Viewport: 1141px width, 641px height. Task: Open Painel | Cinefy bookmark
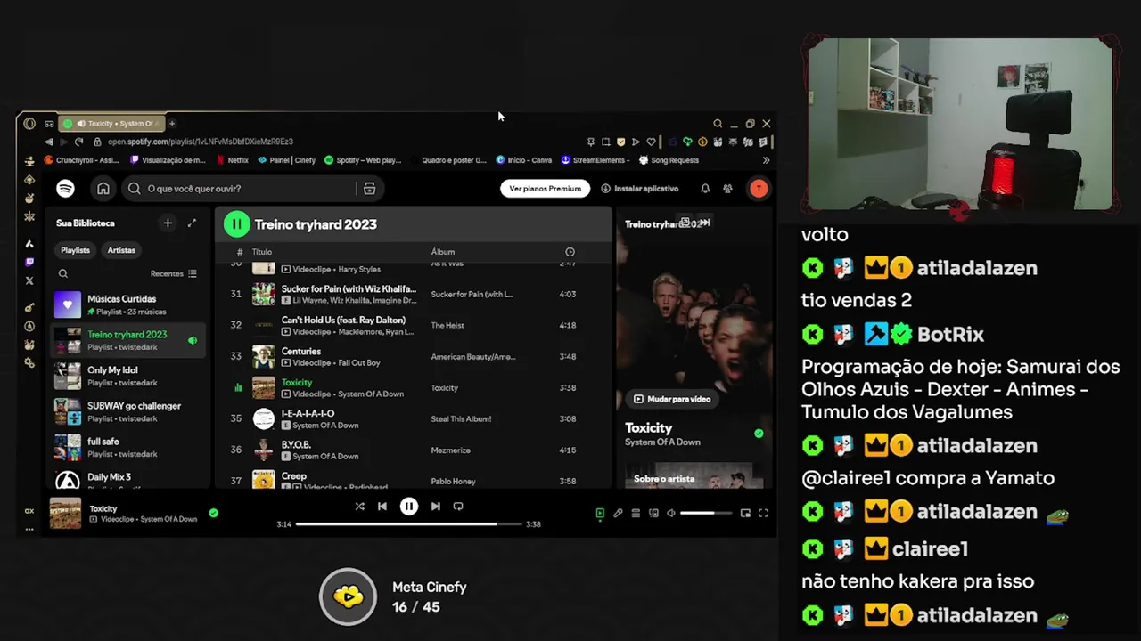click(x=287, y=160)
